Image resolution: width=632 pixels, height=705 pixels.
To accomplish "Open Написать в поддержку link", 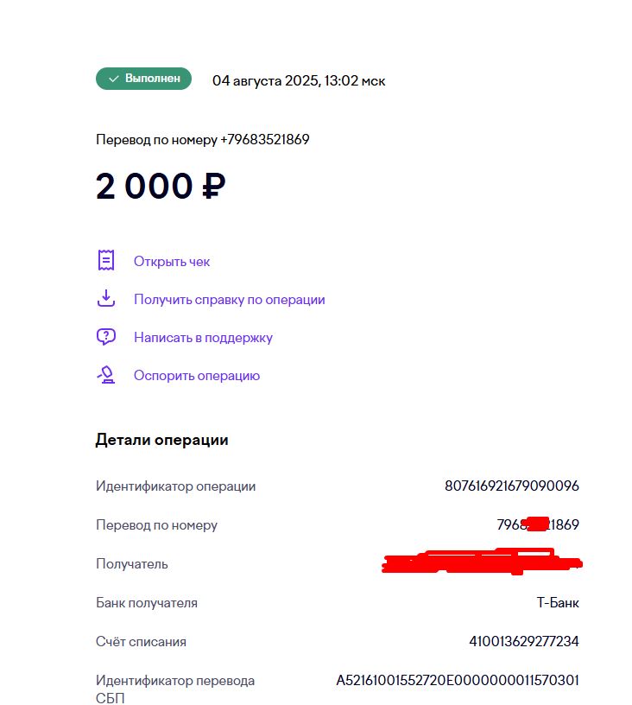I will [203, 337].
